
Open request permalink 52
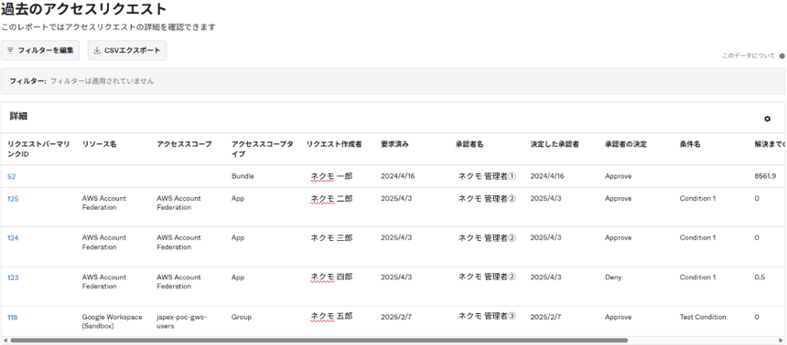coord(12,176)
